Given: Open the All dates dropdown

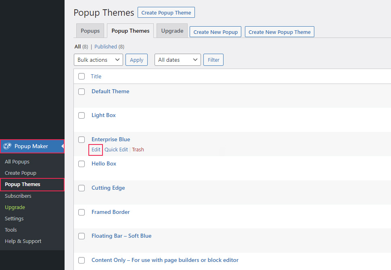Looking at the screenshot, I should tap(178, 60).
